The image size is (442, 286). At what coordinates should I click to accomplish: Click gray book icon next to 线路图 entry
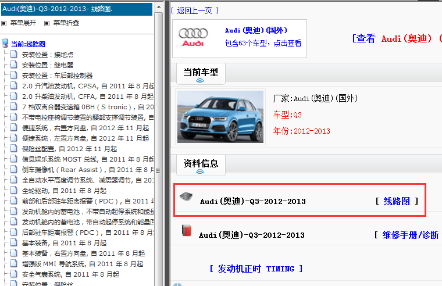click(186, 196)
